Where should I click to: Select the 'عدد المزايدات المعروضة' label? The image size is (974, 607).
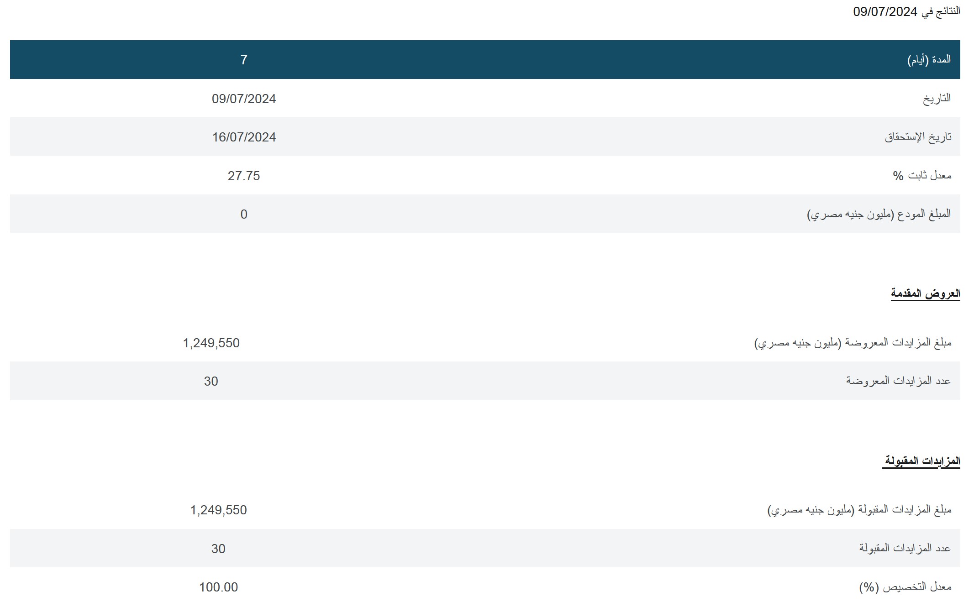(898, 381)
